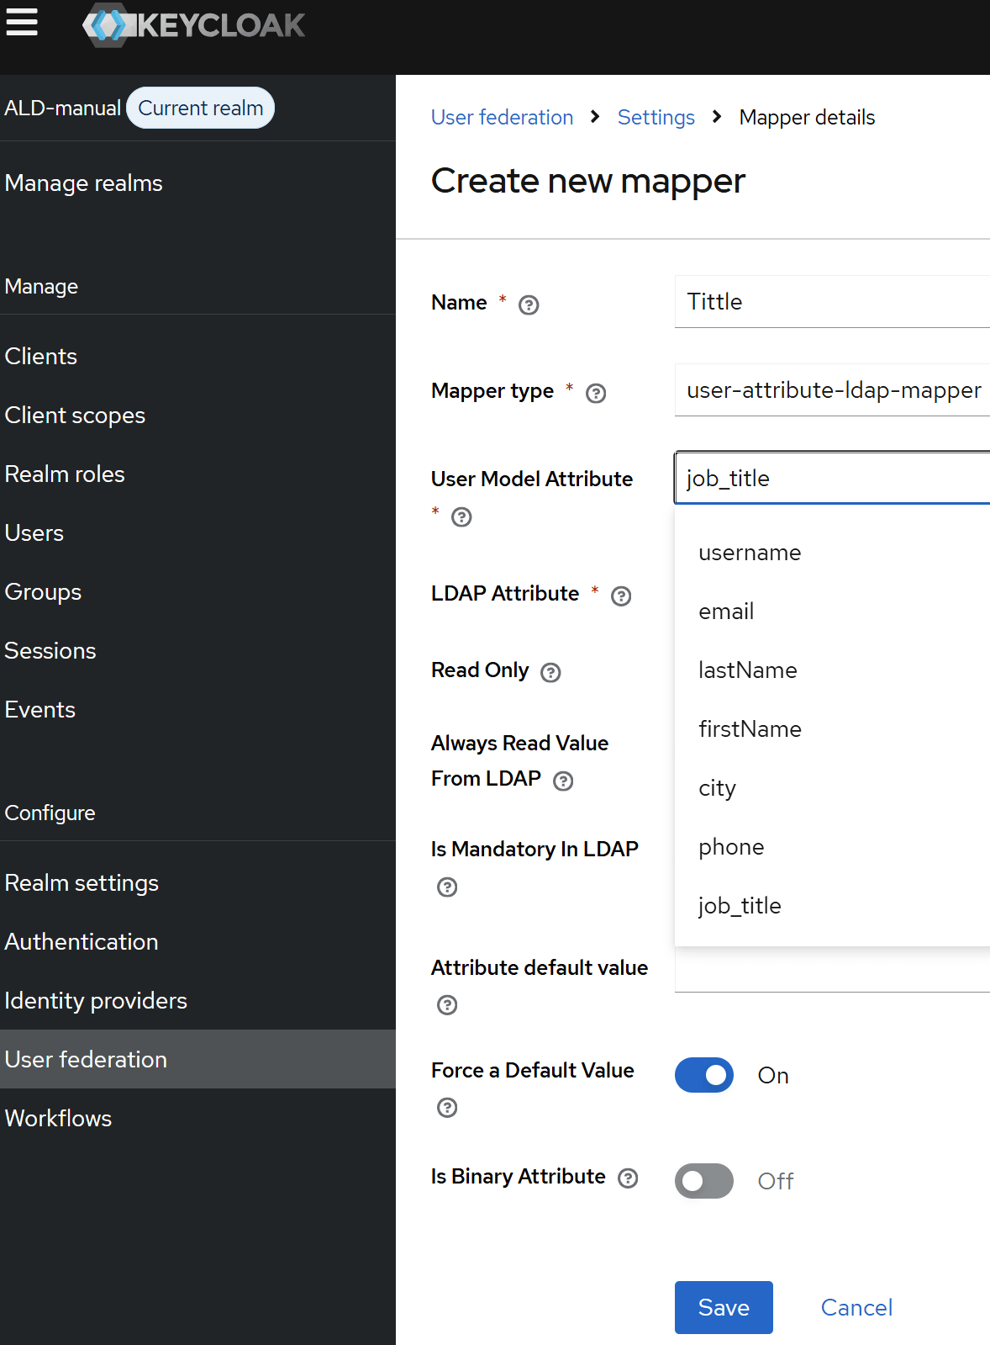Open Manage realms in sidebar
Image resolution: width=990 pixels, height=1345 pixels.
(x=197, y=183)
